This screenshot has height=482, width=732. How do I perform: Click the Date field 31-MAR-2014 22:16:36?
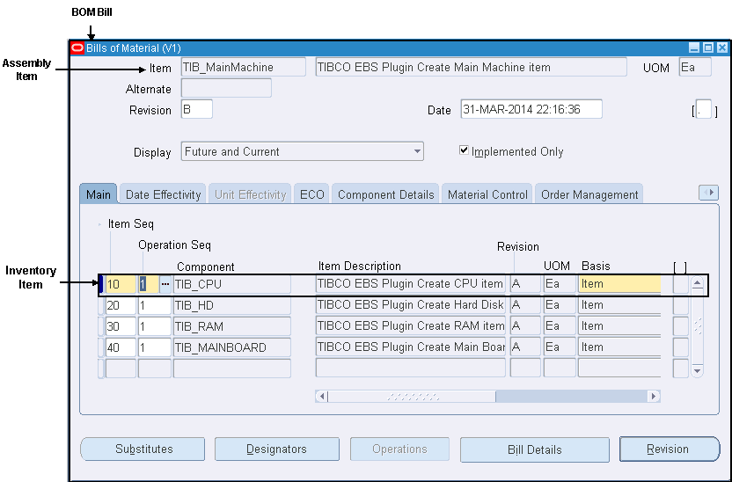point(531,109)
